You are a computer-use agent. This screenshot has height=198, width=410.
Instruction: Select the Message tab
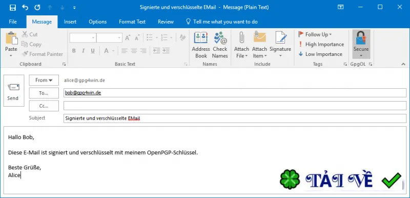(x=42, y=22)
